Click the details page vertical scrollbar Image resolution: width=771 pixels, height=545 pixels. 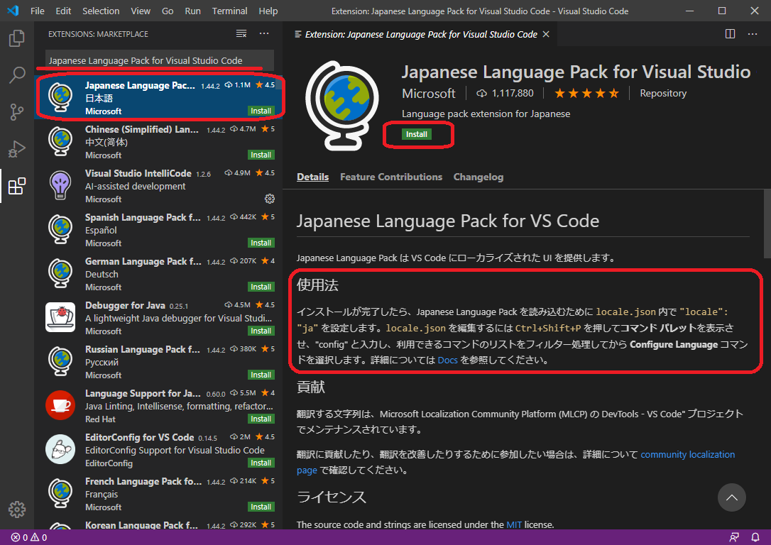[767, 224]
